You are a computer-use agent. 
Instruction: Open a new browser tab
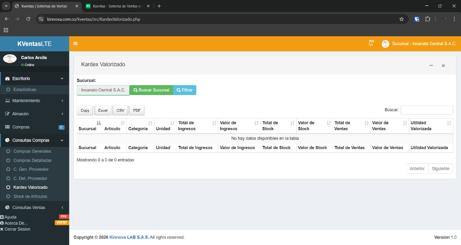tap(159, 6)
